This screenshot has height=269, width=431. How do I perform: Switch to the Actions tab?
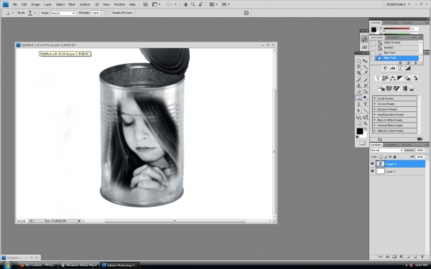tap(392, 37)
